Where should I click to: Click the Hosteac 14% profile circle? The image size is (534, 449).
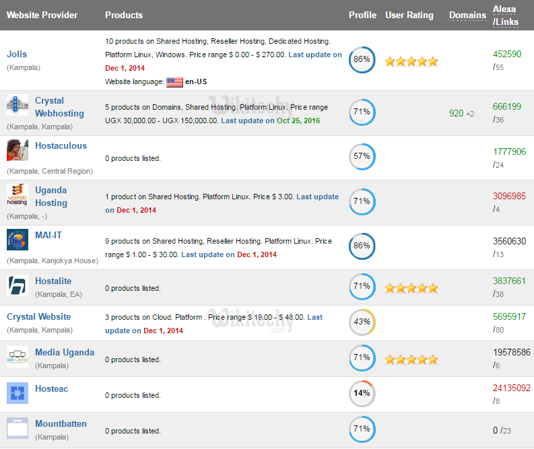(362, 394)
